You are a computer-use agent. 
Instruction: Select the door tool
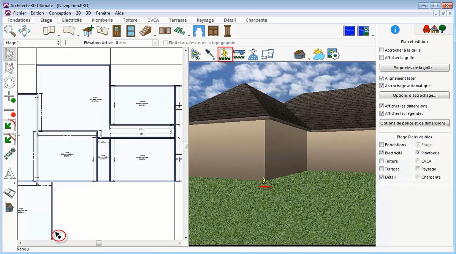[117, 31]
